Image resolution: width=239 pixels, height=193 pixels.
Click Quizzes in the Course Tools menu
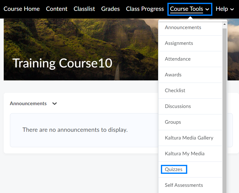click(x=174, y=169)
